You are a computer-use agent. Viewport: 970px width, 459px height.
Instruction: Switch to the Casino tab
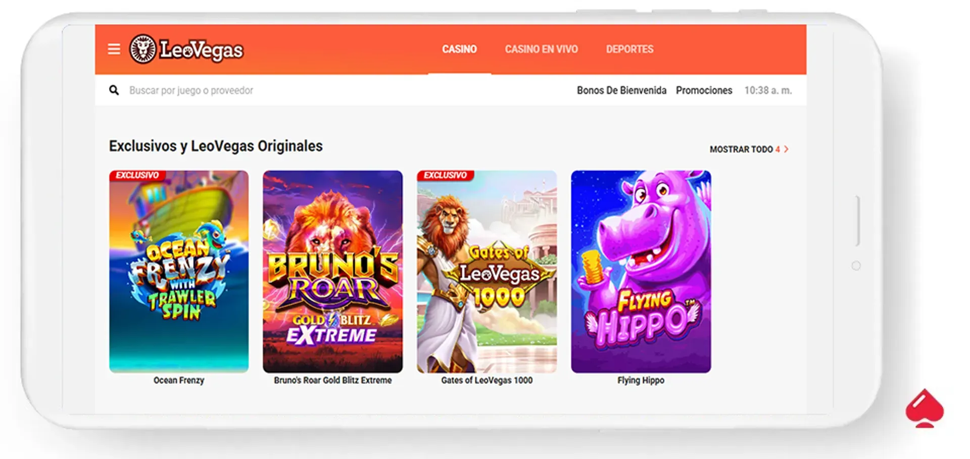pyautogui.click(x=459, y=49)
